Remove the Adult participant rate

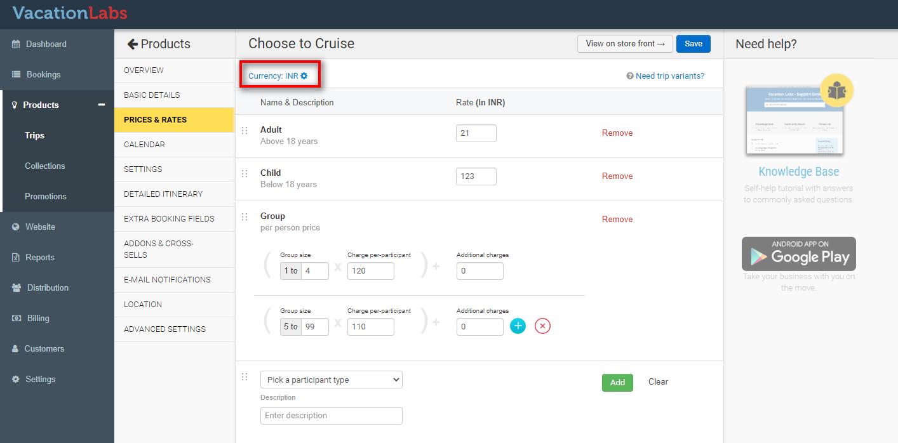[617, 133]
